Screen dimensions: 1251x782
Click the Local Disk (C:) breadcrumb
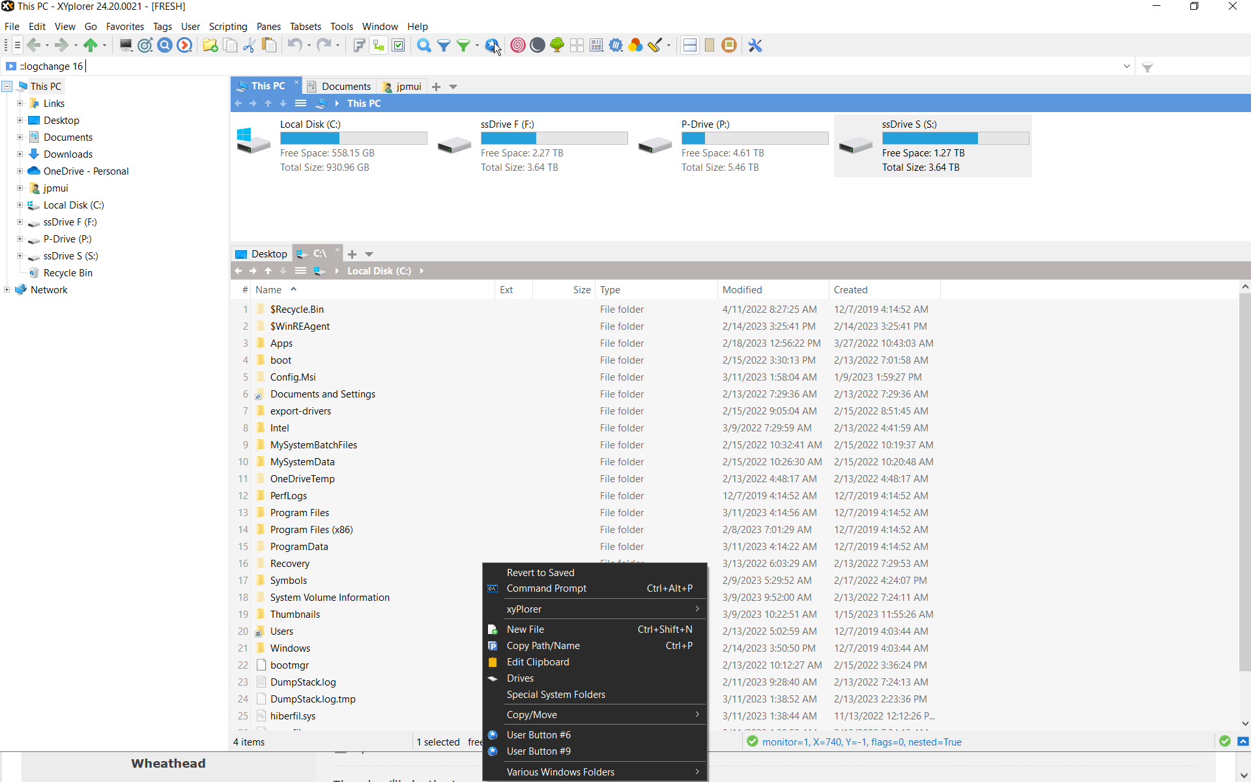[x=379, y=271]
